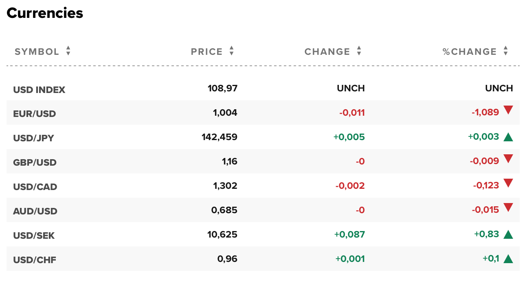
Task: Click the green up triangle beside USD/JPY change
Action: 509,136
